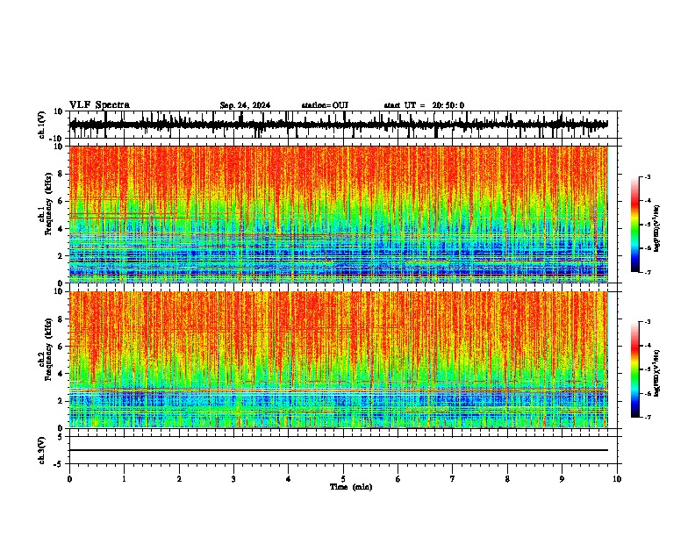This screenshot has height=537, width=695.
Task: Click the '-7' tick on ch.1 color bar
Action: click(647, 272)
